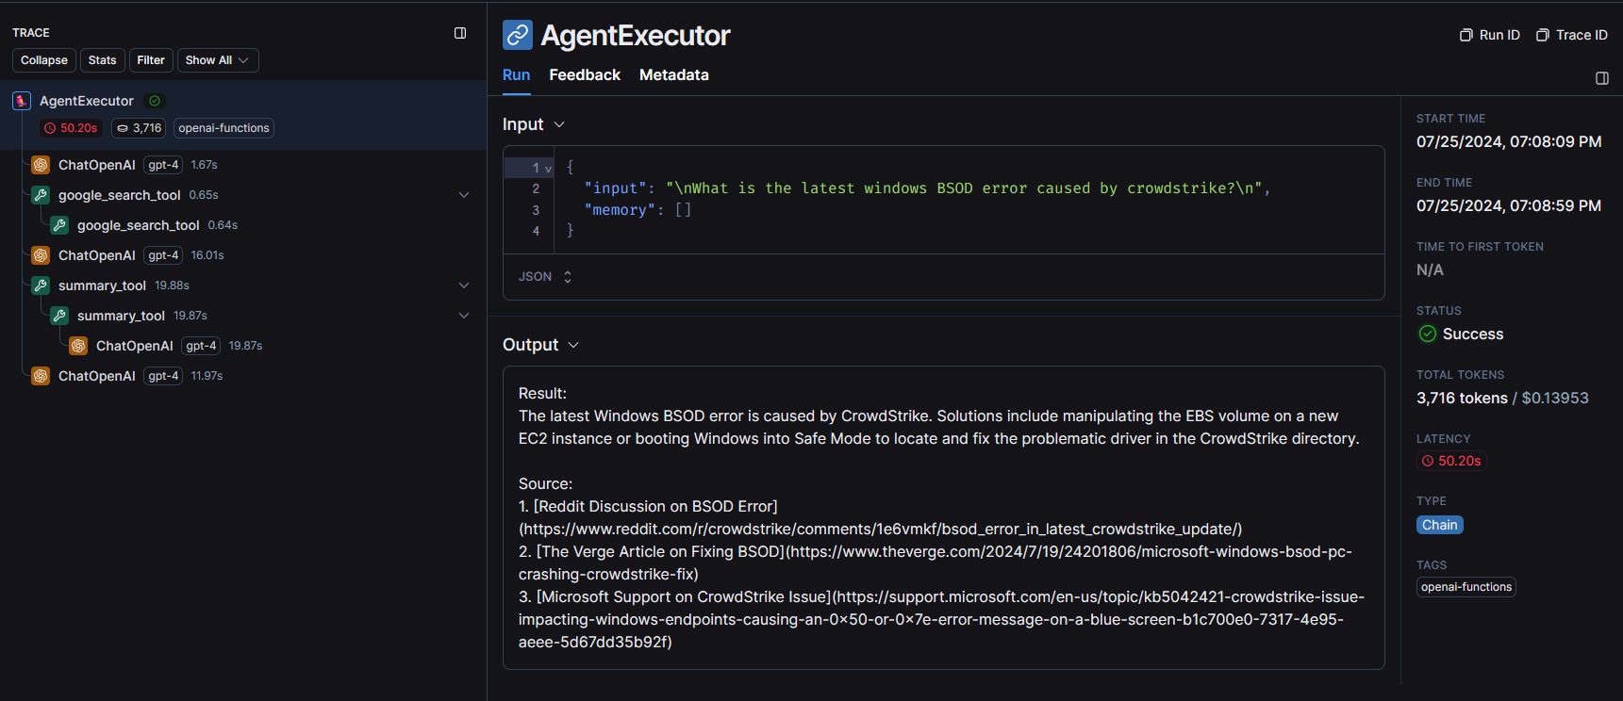Select the google_search_tool 0.65s row
Image resolution: width=1623 pixels, height=701 pixels.
click(x=243, y=195)
